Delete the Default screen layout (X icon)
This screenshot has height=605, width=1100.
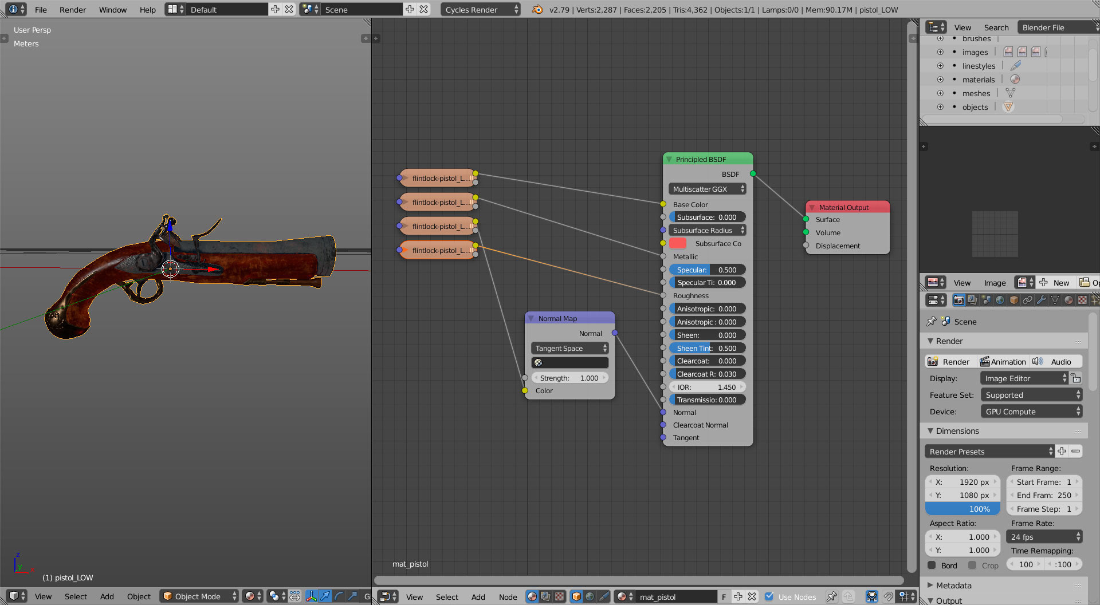(x=289, y=9)
